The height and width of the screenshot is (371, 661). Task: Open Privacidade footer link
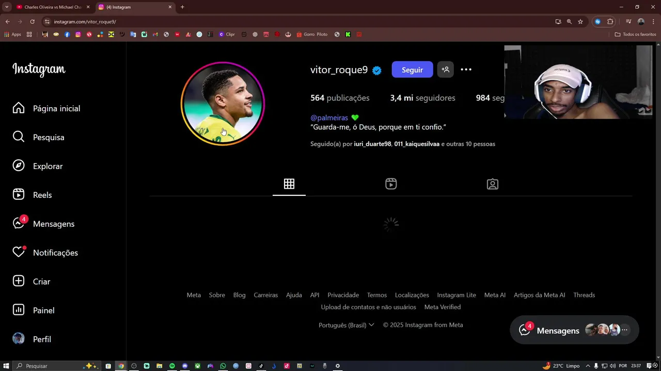pyautogui.click(x=343, y=295)
